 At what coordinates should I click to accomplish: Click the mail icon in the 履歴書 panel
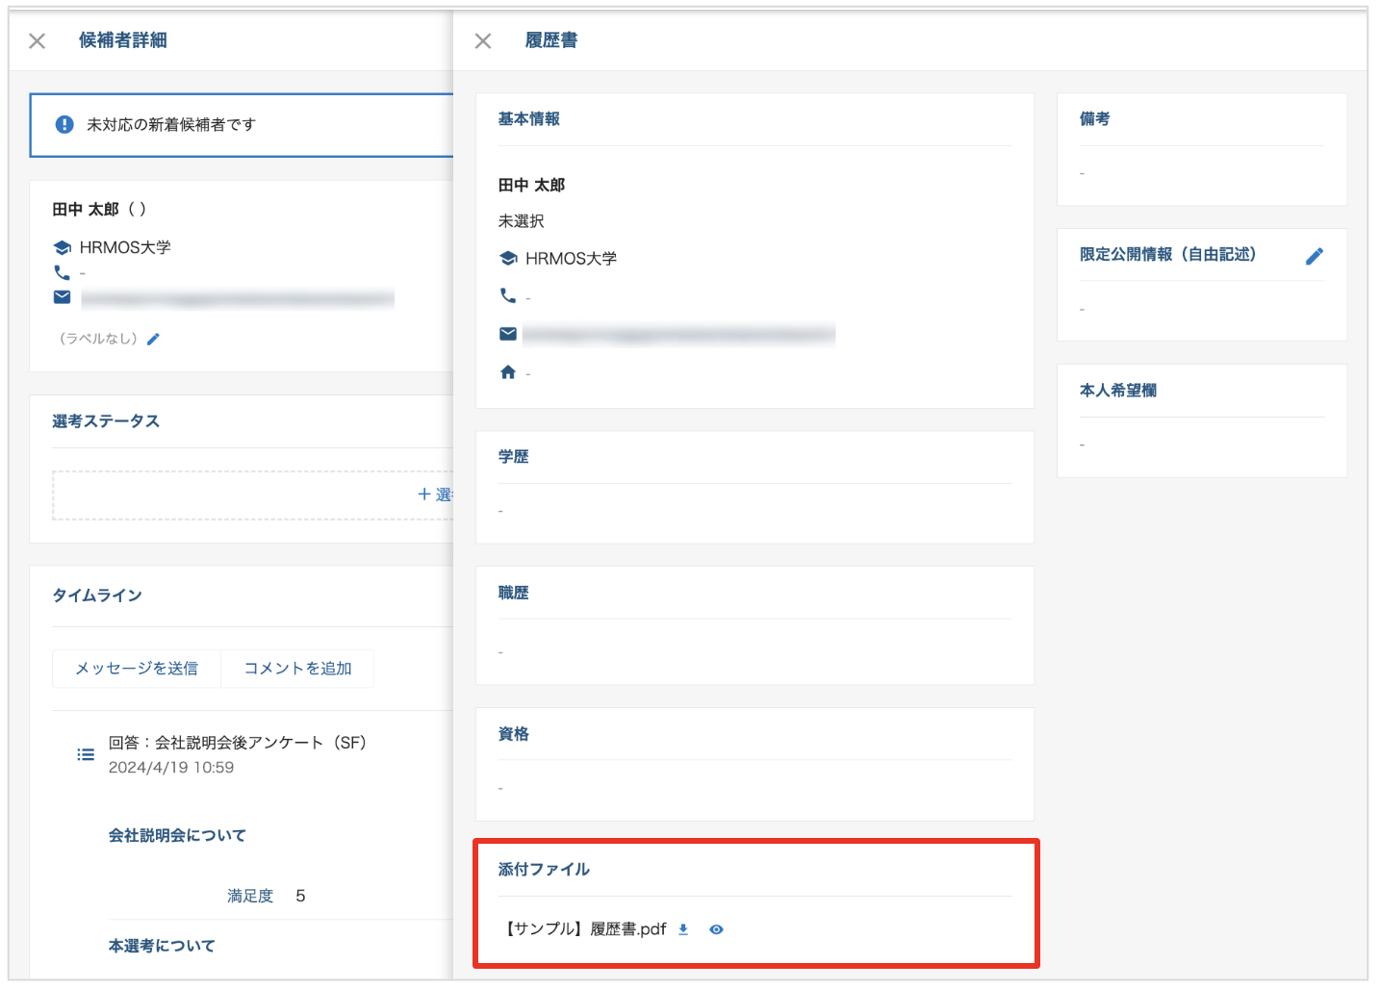[x=508, y=334]
